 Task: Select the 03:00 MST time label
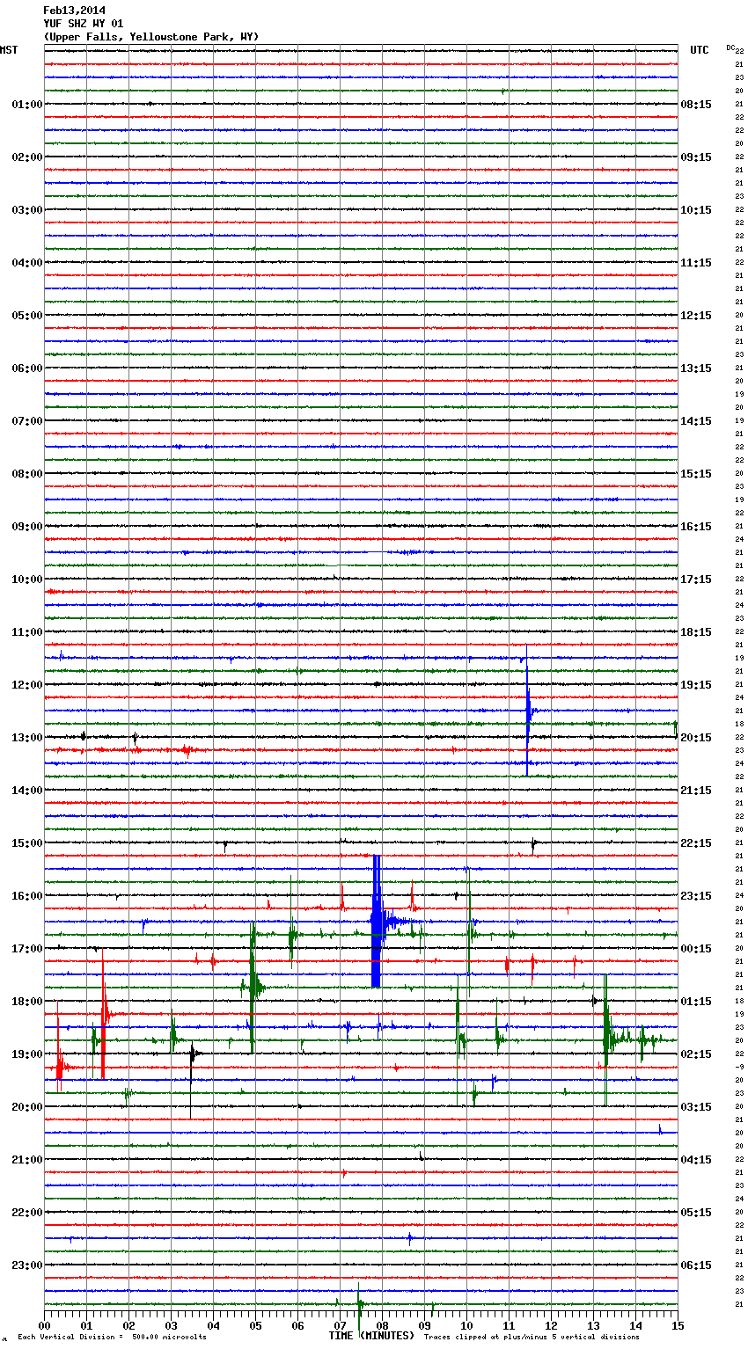pyautogui.click(x=26, y=210)
